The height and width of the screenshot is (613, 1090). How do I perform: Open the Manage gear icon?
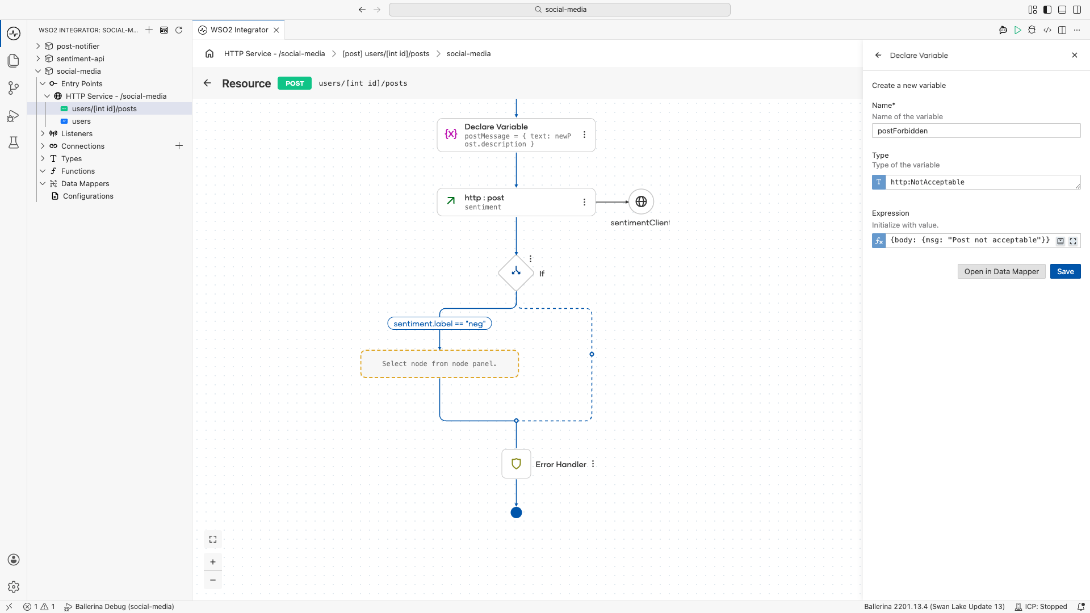tap(14, 587)
